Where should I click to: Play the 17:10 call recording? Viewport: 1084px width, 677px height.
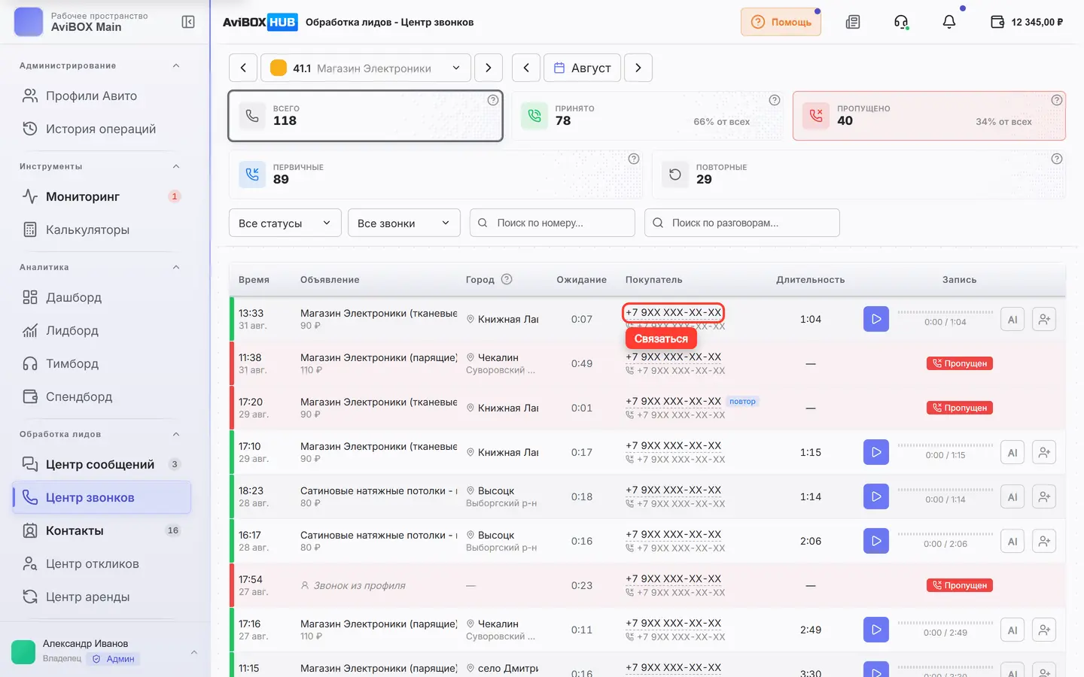(x=876, y=452)
